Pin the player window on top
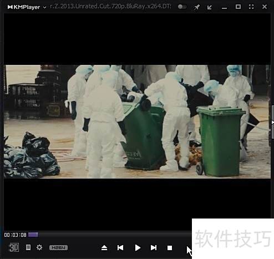 point(196,7)
